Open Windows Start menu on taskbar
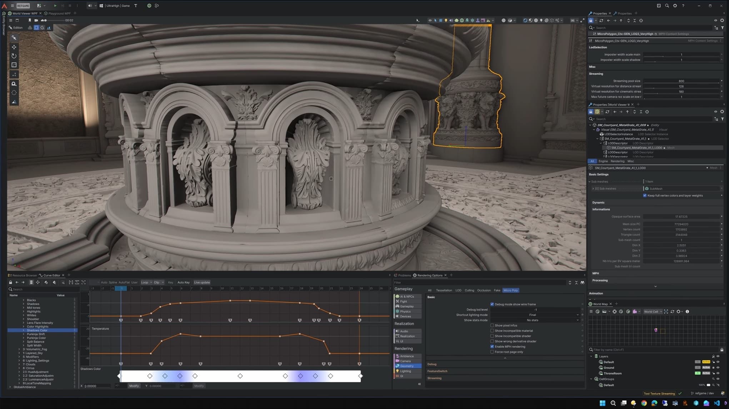Viewport: 729px width, 409px height. [602, 403]
